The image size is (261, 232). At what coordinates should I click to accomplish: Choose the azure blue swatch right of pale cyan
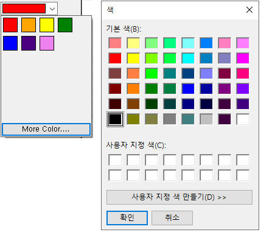(x=206, y=43)
